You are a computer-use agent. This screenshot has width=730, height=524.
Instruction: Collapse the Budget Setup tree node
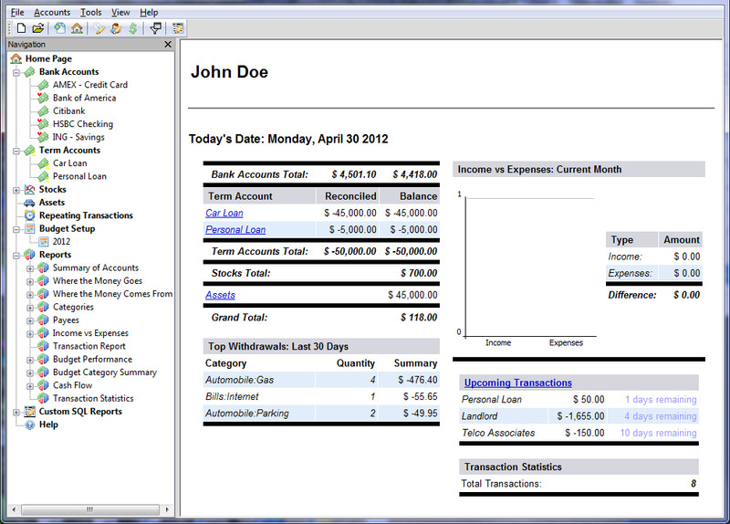(16, 229)
